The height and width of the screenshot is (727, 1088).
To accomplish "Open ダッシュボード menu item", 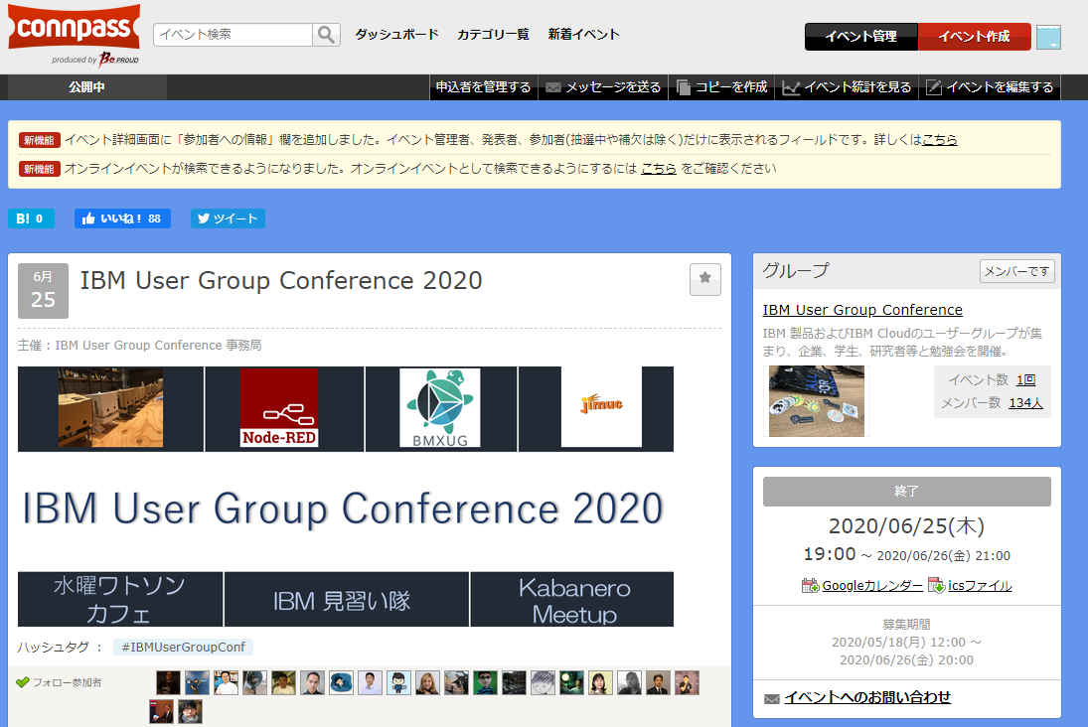I will point(396,34).
